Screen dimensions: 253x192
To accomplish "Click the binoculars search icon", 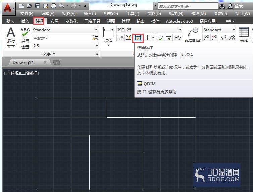I will pos(222,6).
